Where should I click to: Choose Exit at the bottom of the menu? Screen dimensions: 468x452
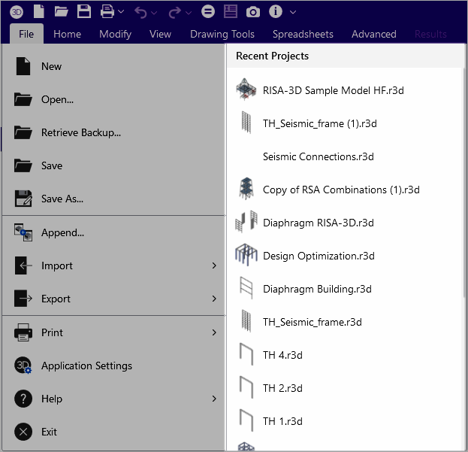coord(49,432)
